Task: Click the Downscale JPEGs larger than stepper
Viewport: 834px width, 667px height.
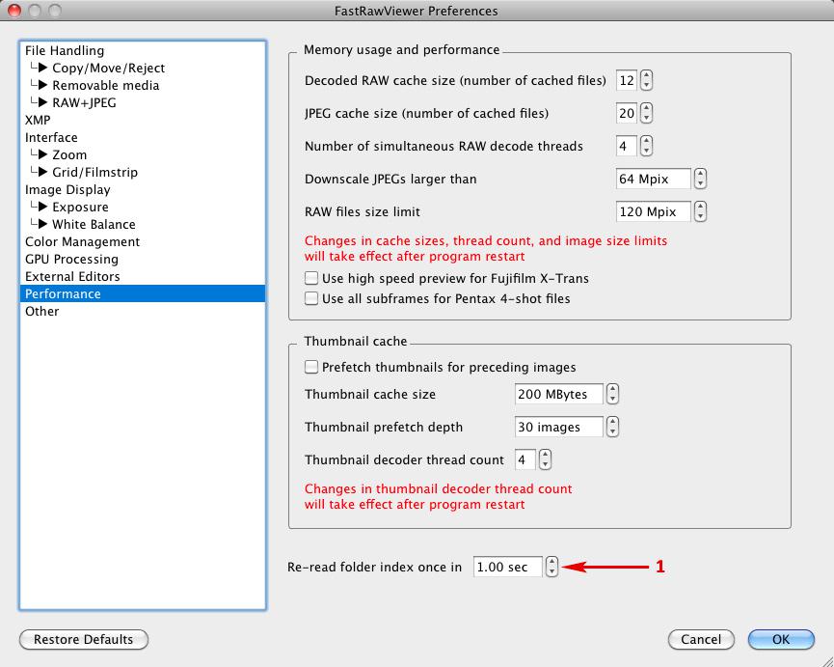Action: [x=701, y=180]
